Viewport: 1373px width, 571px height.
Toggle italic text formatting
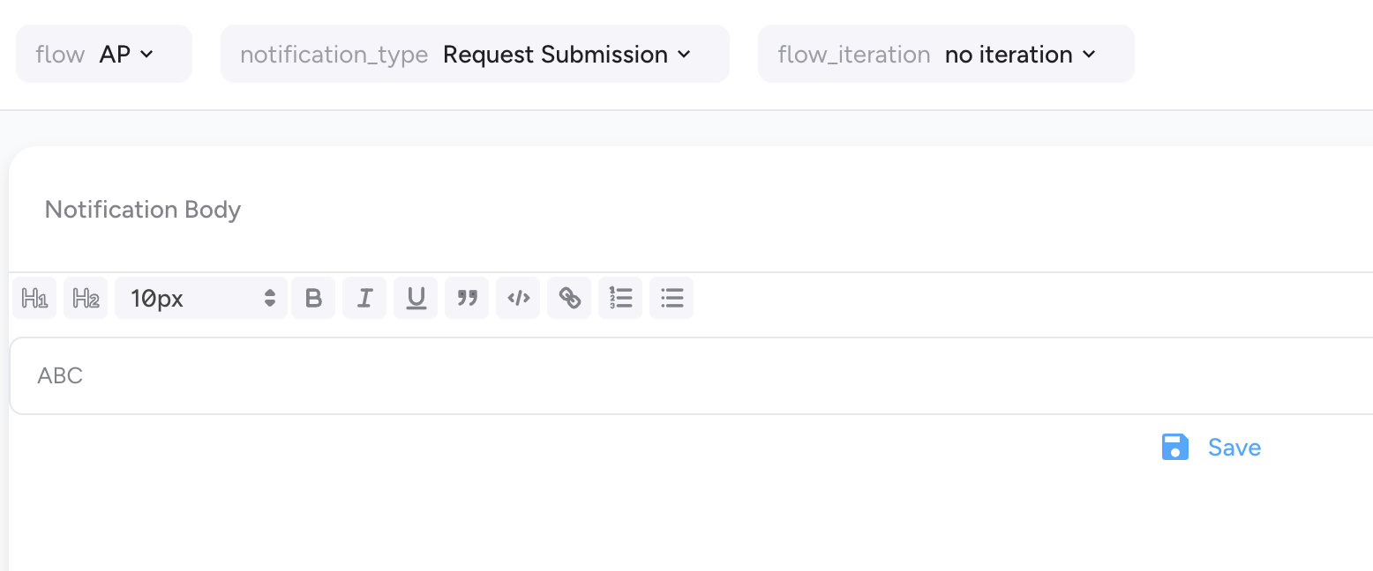pos(364,298)
